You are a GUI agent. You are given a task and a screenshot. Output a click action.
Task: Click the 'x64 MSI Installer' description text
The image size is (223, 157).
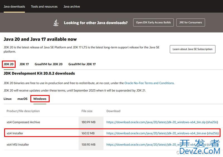coord(18,144)
